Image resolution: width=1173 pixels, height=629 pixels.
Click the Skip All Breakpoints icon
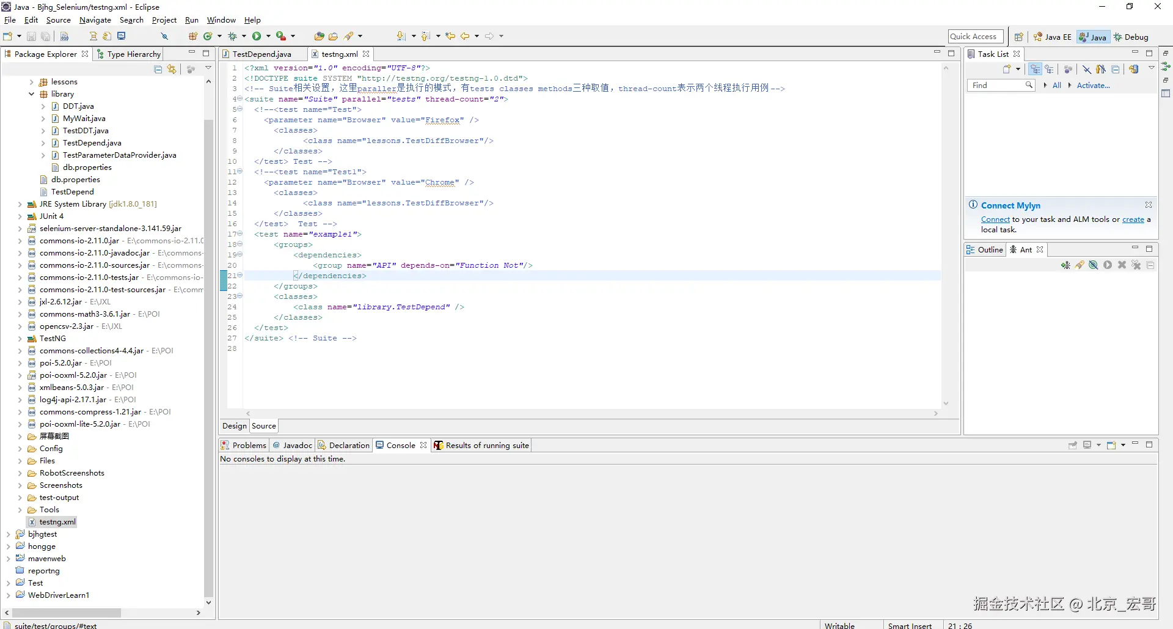point(164,36)
